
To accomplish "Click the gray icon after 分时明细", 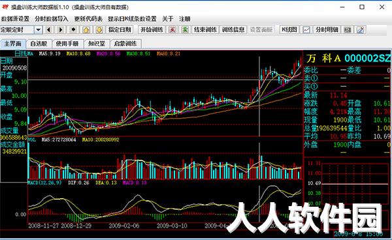I will [x=348, y=30].
